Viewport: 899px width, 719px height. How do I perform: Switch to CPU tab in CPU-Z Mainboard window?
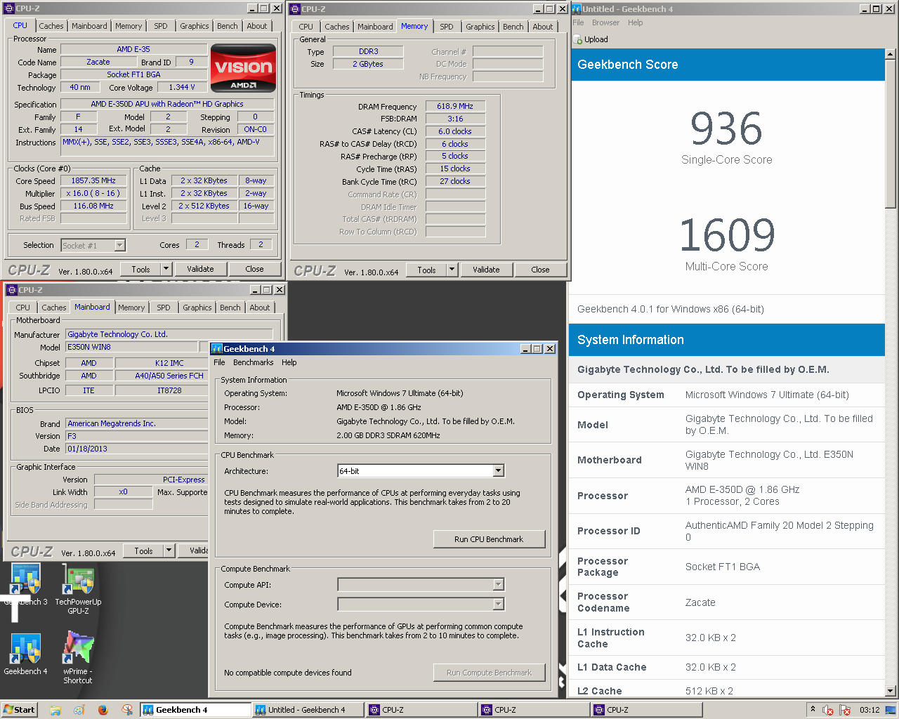click(x=23, y=308)
